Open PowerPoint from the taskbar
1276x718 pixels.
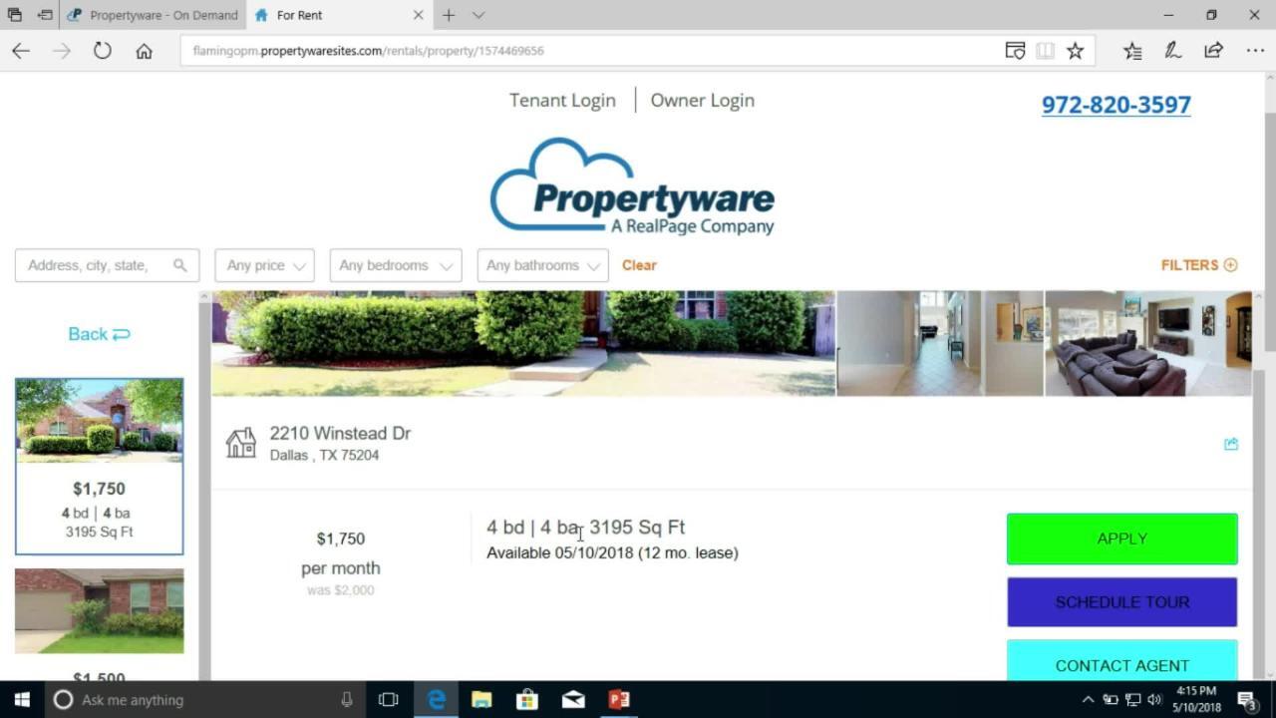click(x=619, y=699)
